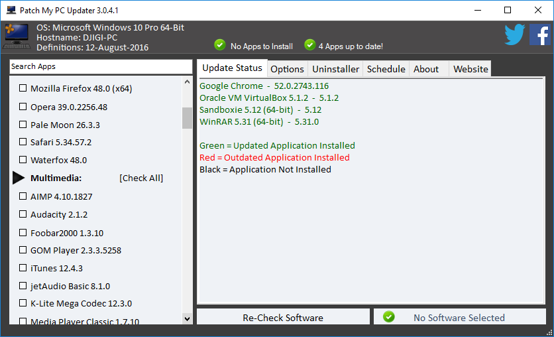Check the Audacity 2.1.2 box
This screenshot has width=554, height=337.
tap(23, 214)
